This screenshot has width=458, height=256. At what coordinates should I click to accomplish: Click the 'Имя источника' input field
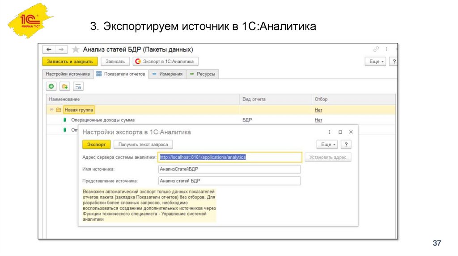[229, 169]
